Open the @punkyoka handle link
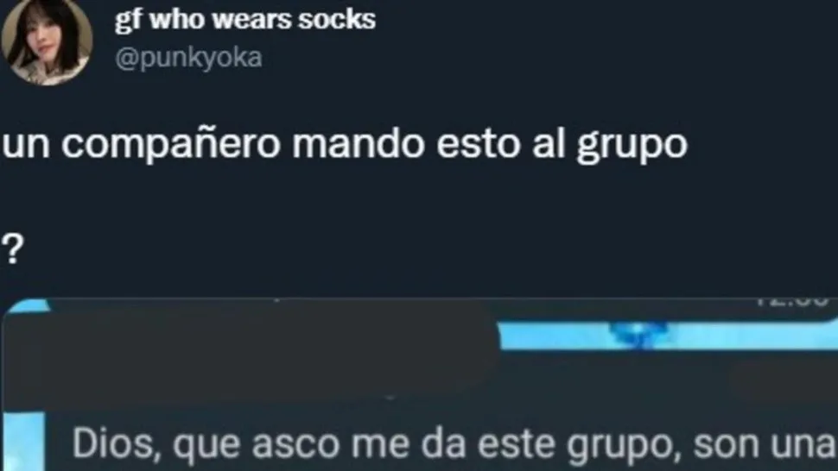This screenshot has width=838, height=471. [188, 58]
